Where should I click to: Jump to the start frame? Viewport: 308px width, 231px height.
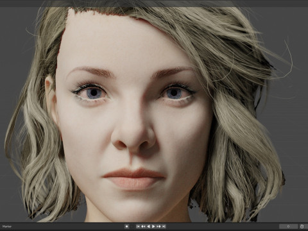point(138,227)
